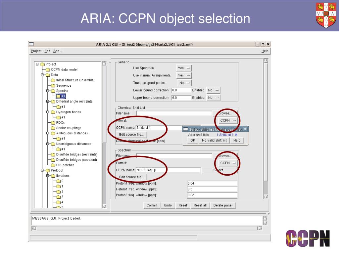Select CCPN data model folder
This screenshot has height=254, width=339.
click(x=62, y=69)
